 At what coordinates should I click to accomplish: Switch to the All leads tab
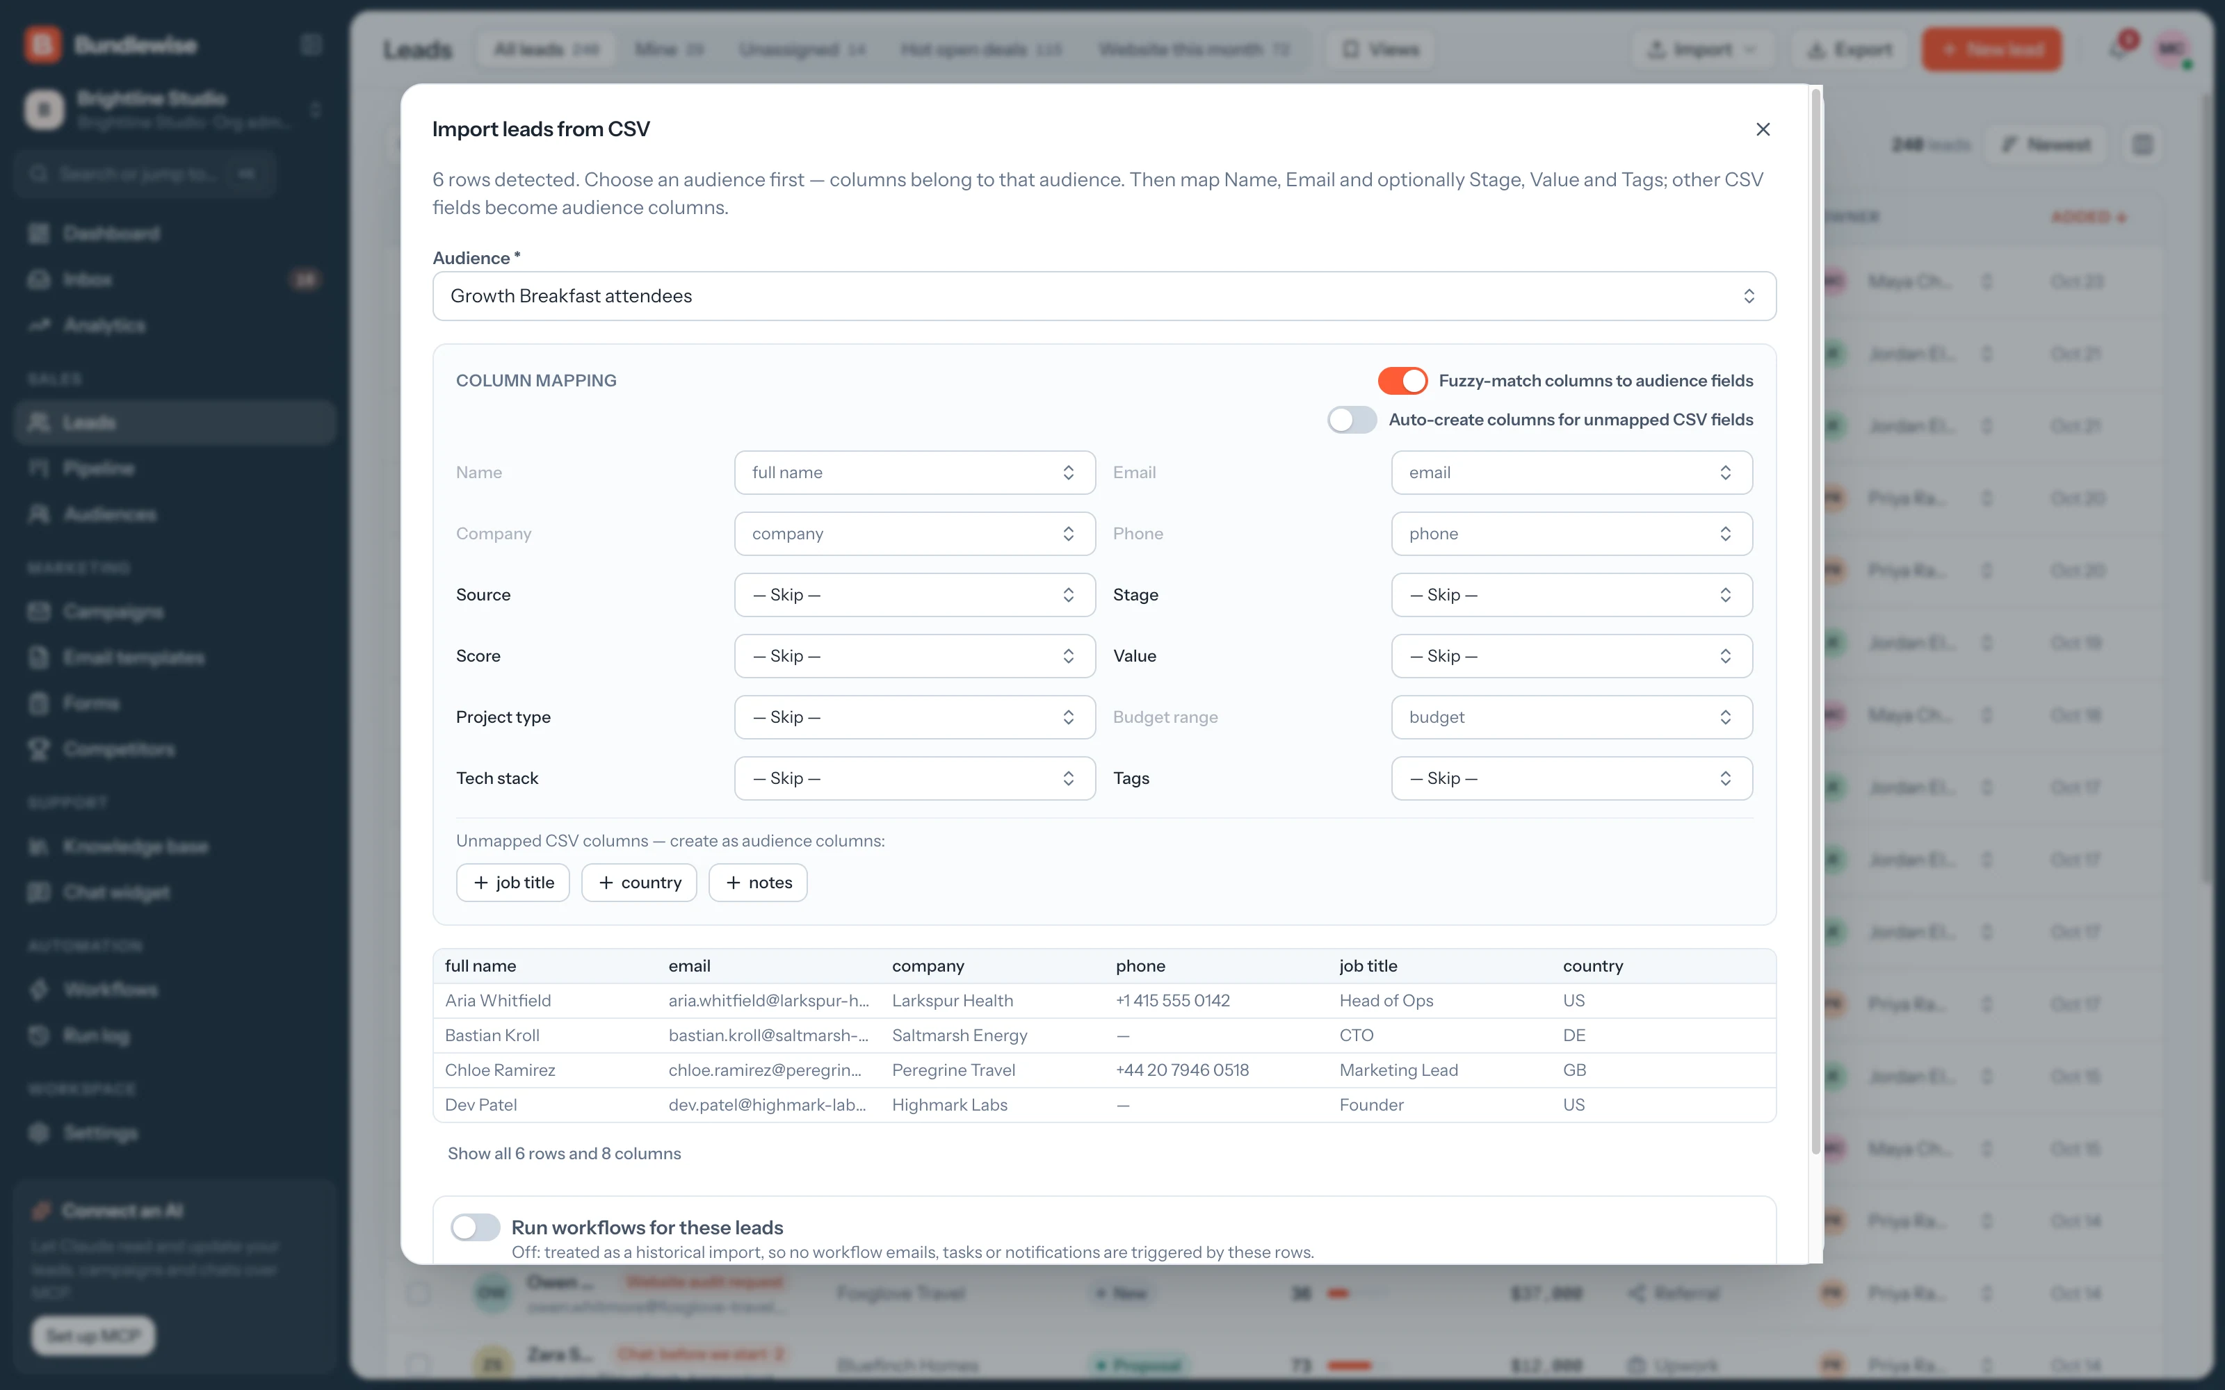point(546,49)
